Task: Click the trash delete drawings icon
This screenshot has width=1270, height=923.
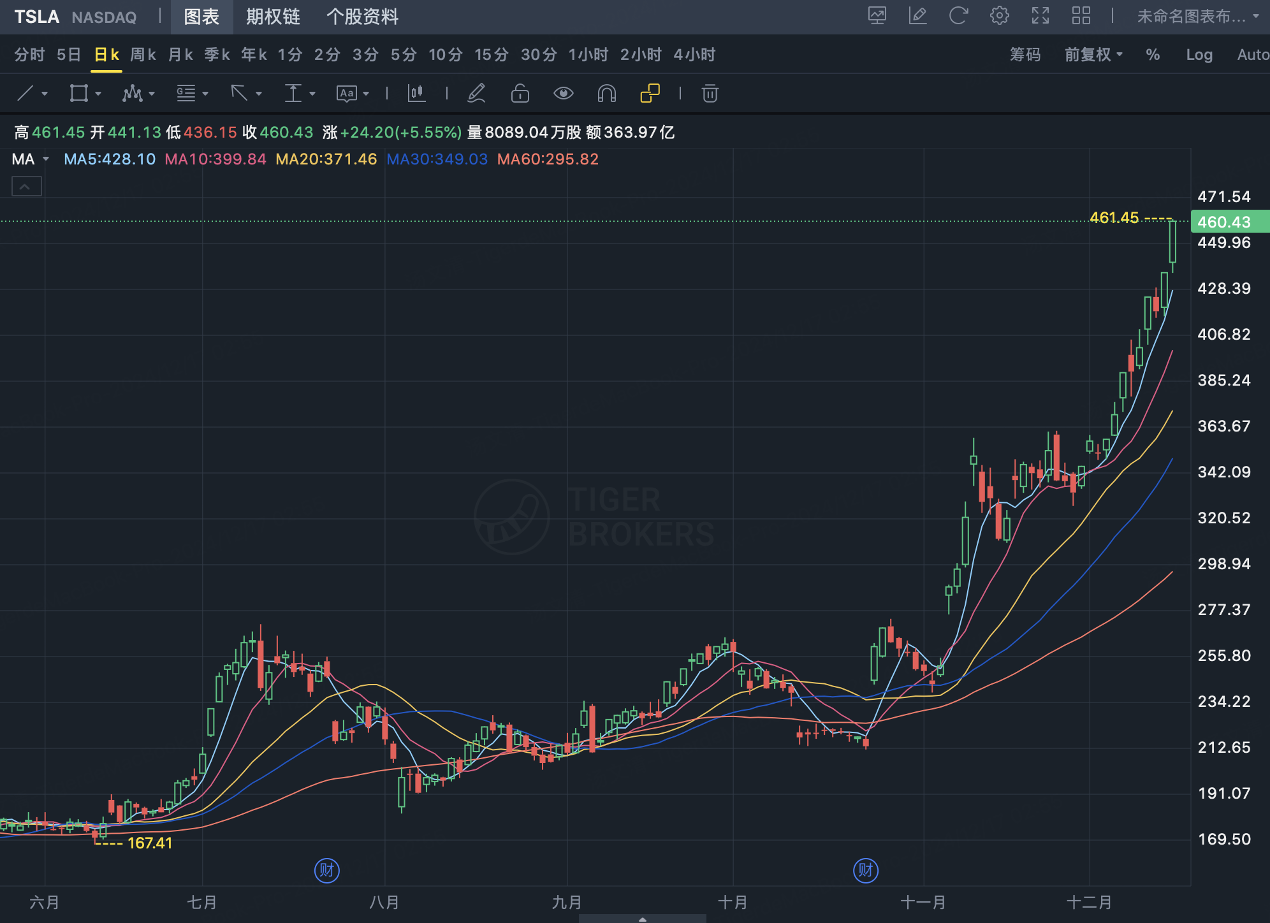Action: pos(710,94)
